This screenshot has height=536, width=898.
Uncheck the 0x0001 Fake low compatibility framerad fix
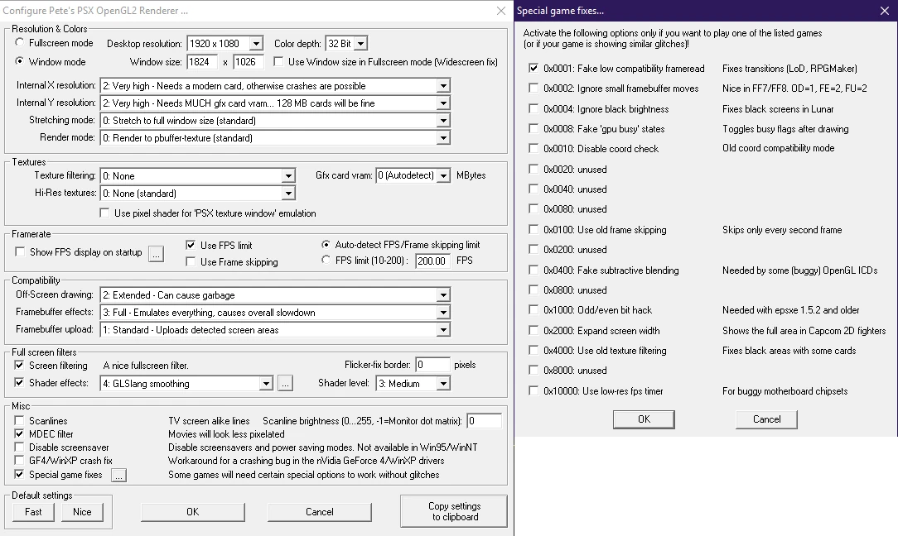pos(533,69)
